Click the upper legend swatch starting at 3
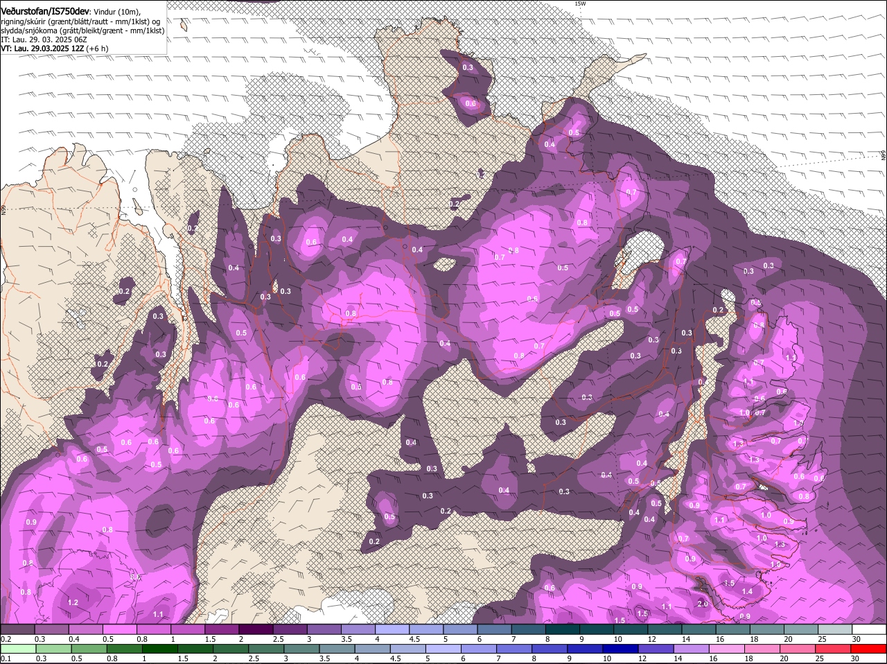Viewport: 887px width, 664px height. point(324,629)
